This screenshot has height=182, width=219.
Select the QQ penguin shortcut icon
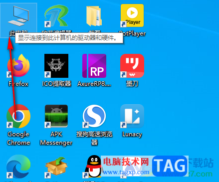[x=92, y=167]
